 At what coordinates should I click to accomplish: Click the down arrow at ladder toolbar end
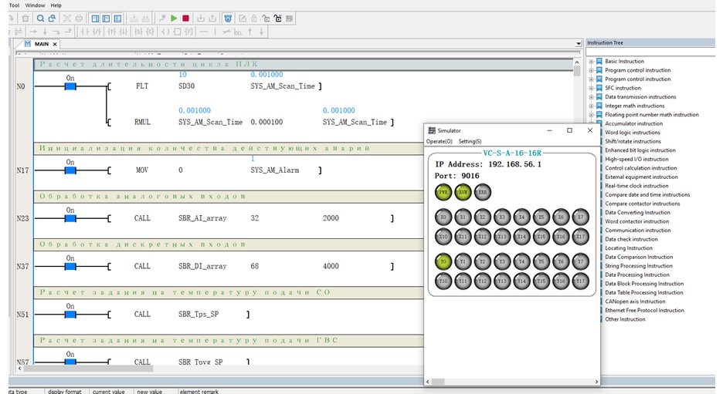click(261, 32)
